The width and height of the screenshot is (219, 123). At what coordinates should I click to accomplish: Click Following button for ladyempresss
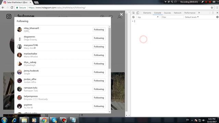pos(99,98)
